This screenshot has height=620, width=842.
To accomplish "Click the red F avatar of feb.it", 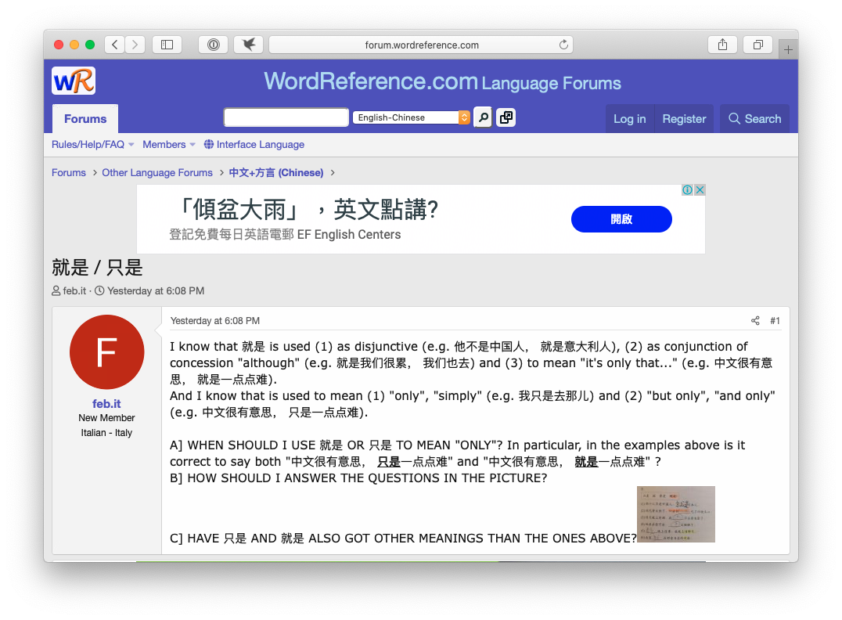I will pos(107,352).
